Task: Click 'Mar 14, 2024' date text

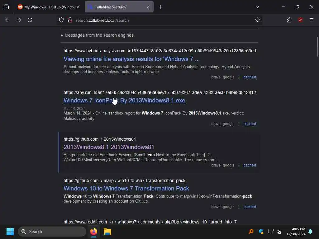Action: 74,109
